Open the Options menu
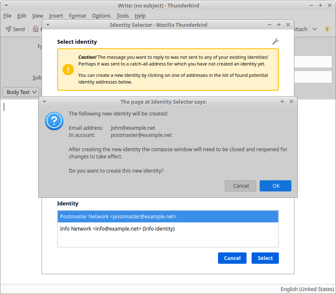 (x=101, y=16)
